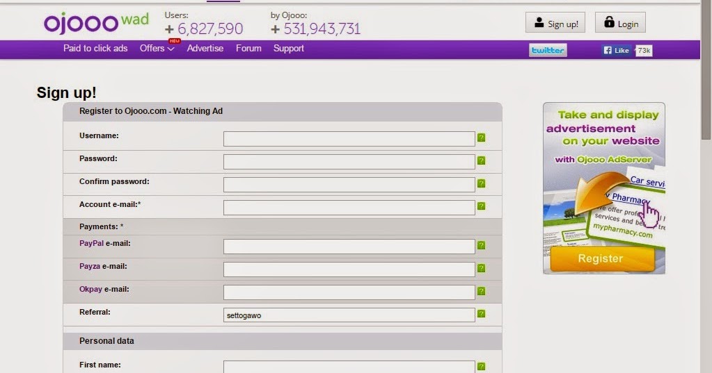Click the padlock icon on Login button
Viewport: 712px width, 373px height.
609,22
